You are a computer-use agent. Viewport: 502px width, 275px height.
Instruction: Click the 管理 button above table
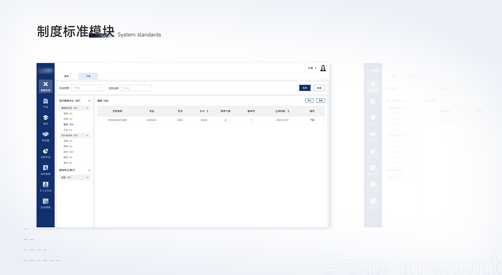pyautogui.click(x=321, y=101)
